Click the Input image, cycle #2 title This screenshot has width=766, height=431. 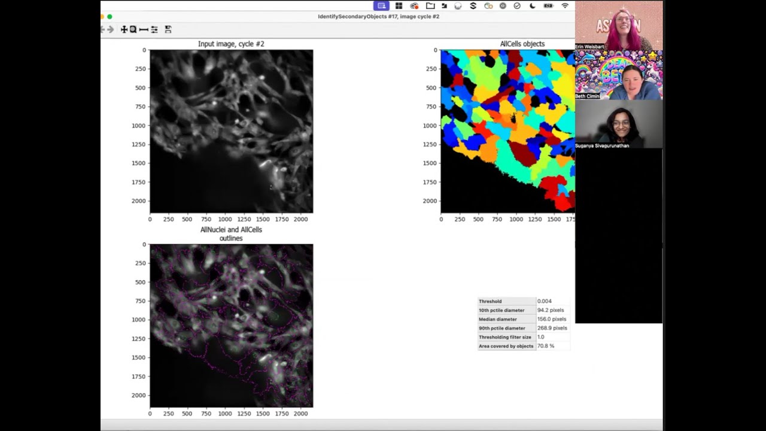(x=231, y=44)
